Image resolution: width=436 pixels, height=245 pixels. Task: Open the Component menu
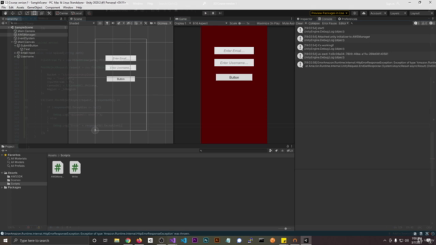(x=52, y=7)
